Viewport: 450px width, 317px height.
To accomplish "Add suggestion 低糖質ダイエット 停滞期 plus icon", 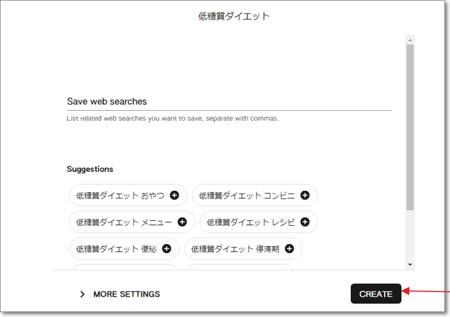I will pyautogui.click(x=289, y=248).
